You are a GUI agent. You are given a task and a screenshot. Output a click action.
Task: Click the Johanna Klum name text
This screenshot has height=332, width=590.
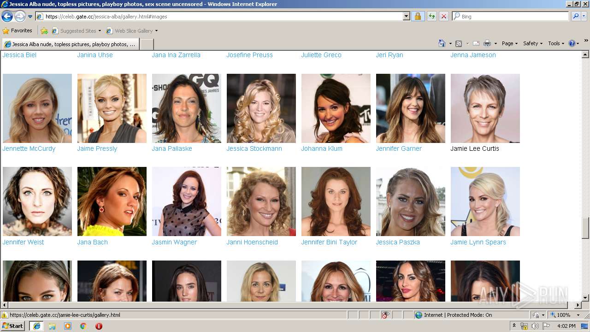(322, 148)
